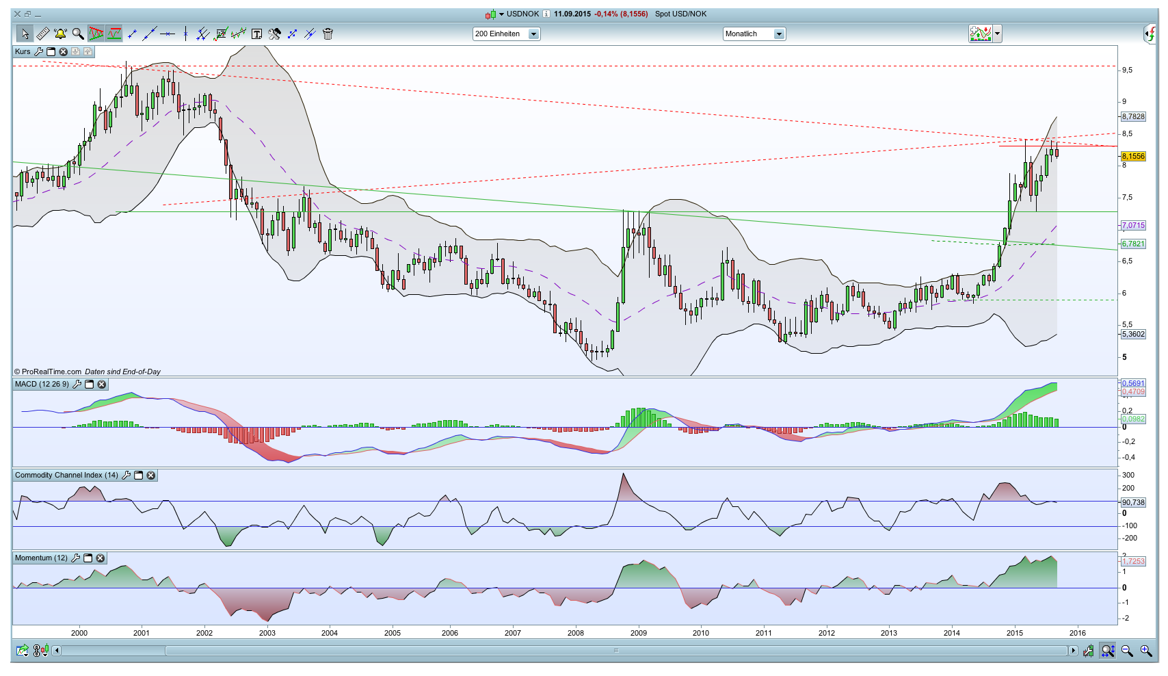This screenshot has height=676, width=1168.
Task: Expand the indicator chart button dropdown arrow
Action: pos(997,34)
